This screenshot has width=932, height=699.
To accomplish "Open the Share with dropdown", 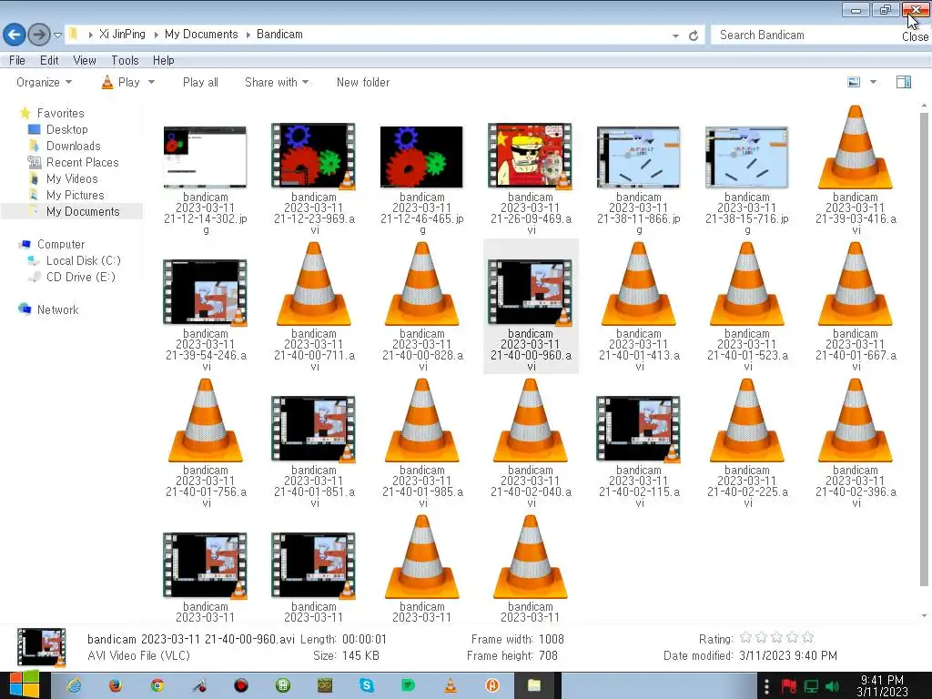I will [277, 82].
